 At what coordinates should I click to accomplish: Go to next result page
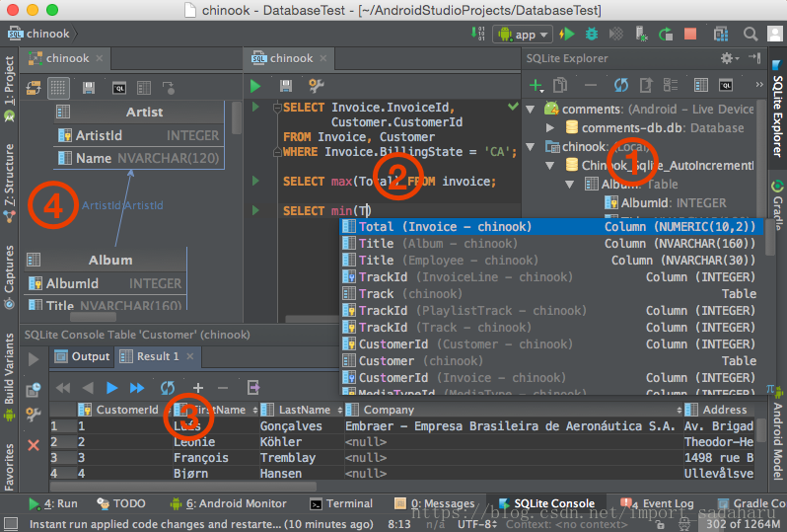pos(111,388)
